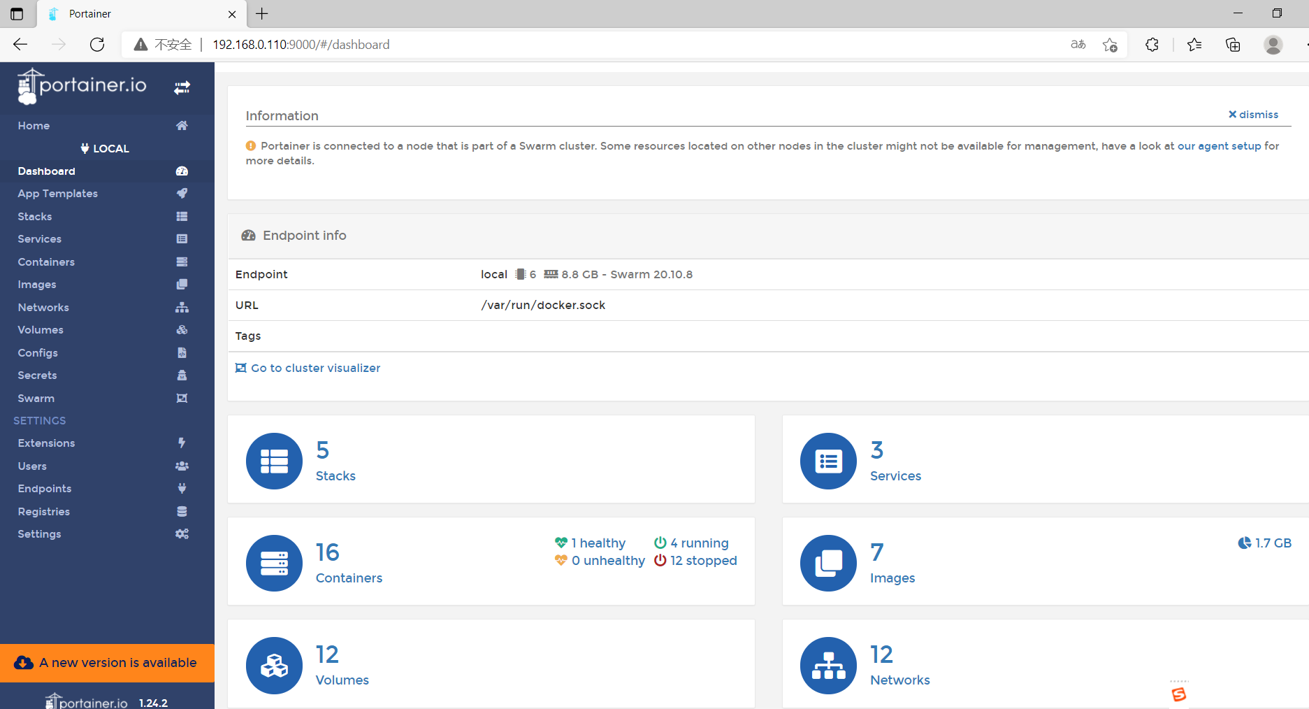Screen dimensions: 1309x709
Task: Follow the 'Go to cluster visualizer' link
Action: click(315, 368)
